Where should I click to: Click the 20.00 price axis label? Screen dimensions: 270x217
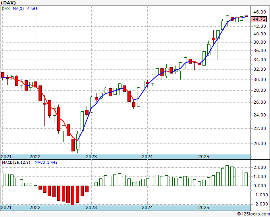[x=260, y=143]
